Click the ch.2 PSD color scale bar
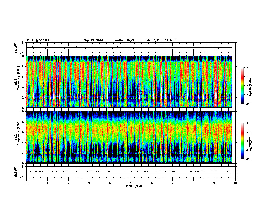The image size is (265, 205). (x=242, y=141)
